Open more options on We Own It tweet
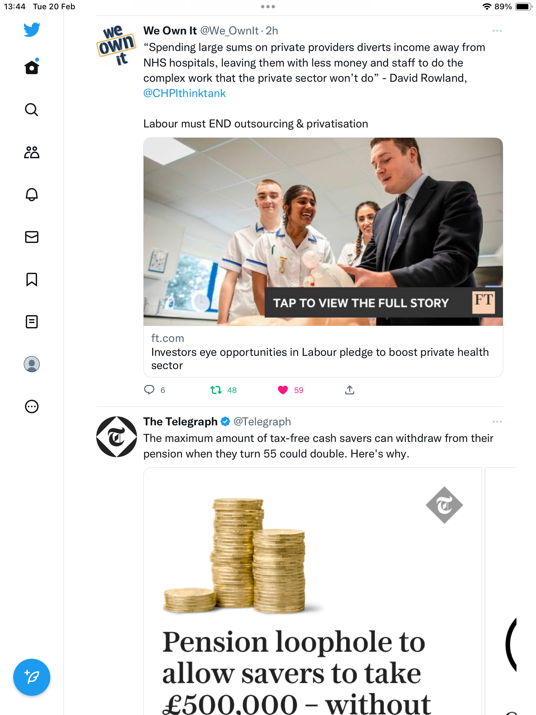The height and width of the screenshot is (715, 536). click(x=497, y=31)
